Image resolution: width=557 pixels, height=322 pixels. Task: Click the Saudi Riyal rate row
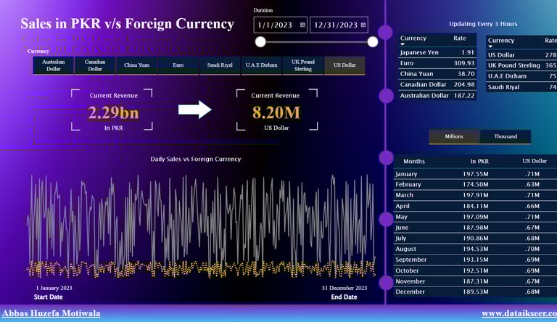point(521,87)
